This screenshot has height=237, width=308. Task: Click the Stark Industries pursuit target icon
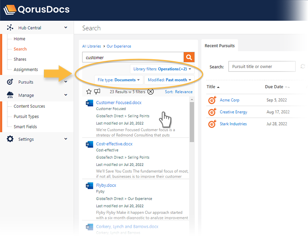tap(212, 124)
